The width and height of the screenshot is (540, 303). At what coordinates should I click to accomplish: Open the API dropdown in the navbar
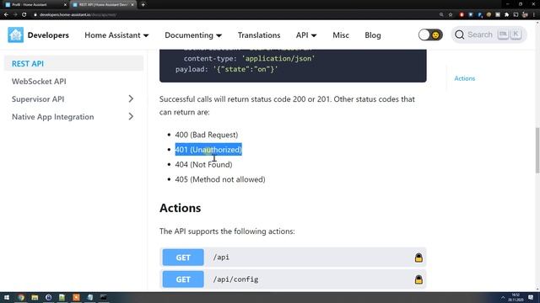[x=306, y=35]
